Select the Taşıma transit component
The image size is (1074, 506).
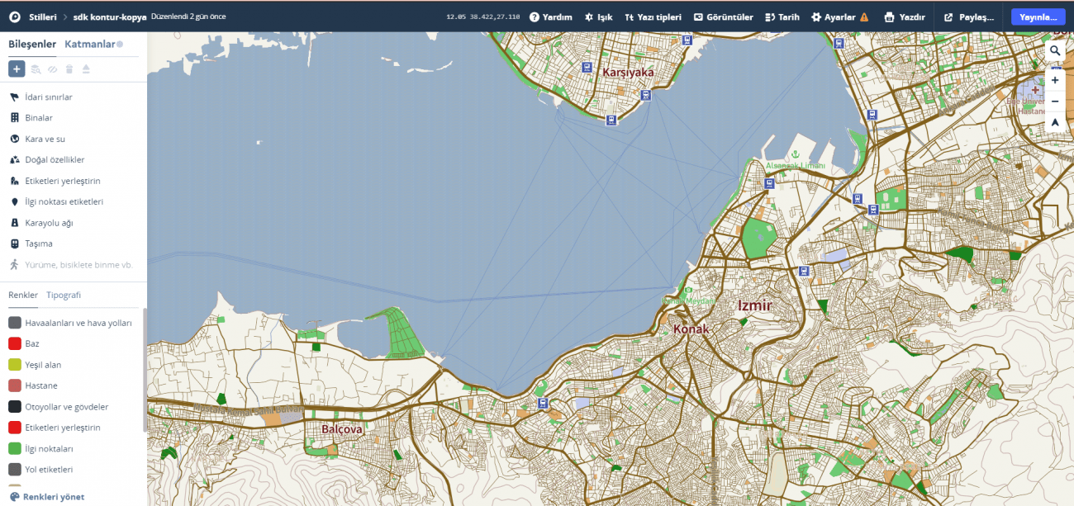point(38,244)
